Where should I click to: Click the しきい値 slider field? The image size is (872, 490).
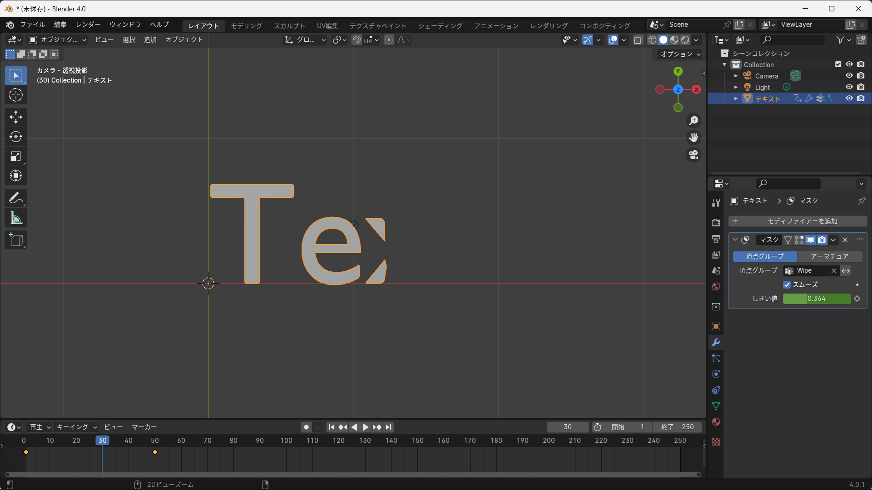817,299
